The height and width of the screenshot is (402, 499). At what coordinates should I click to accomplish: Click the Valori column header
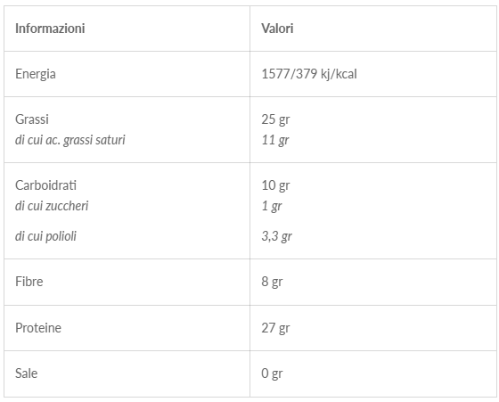(277, 29)
